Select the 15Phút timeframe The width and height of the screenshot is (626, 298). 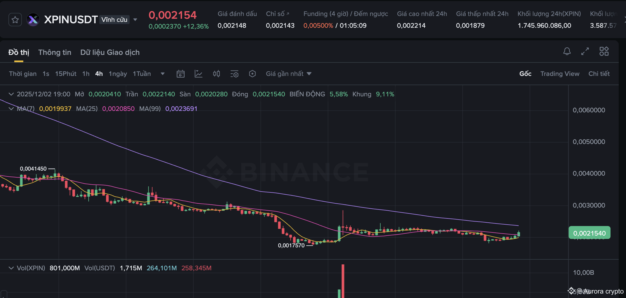click(x=66, y=74)
